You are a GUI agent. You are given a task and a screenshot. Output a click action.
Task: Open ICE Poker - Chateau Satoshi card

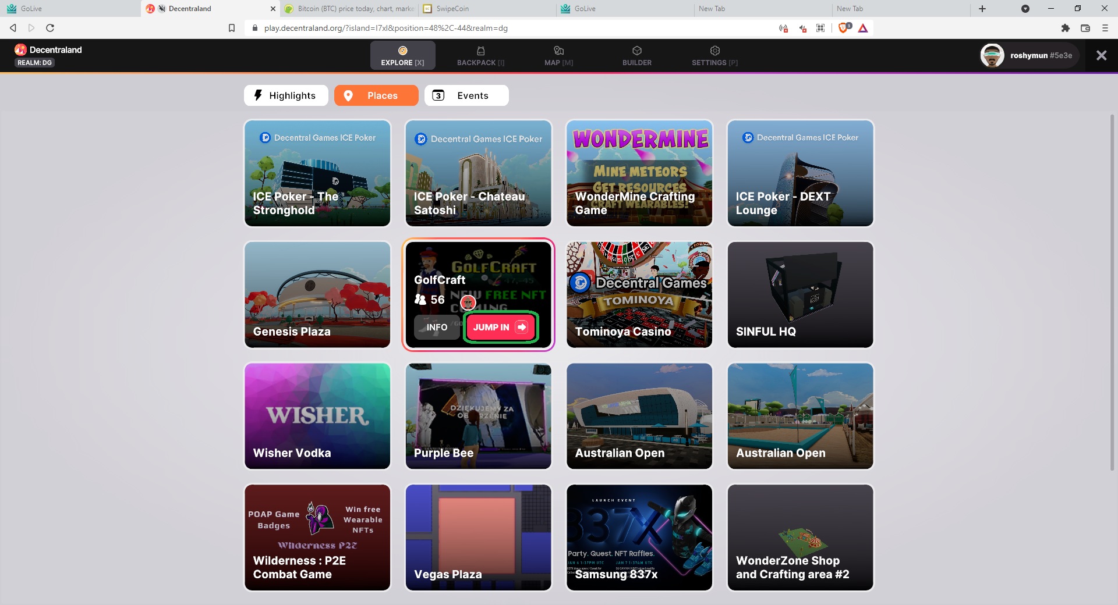tap(478, 173)
